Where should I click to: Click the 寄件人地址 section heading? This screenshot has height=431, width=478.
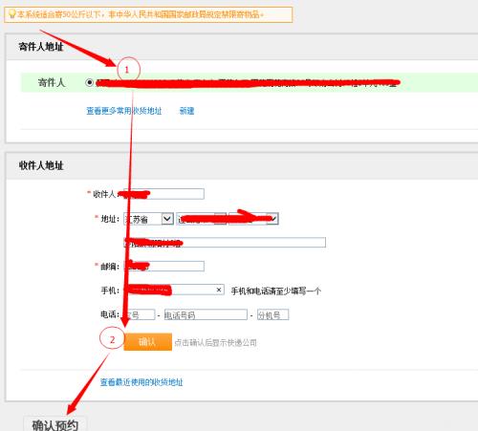tap(41, 47)
